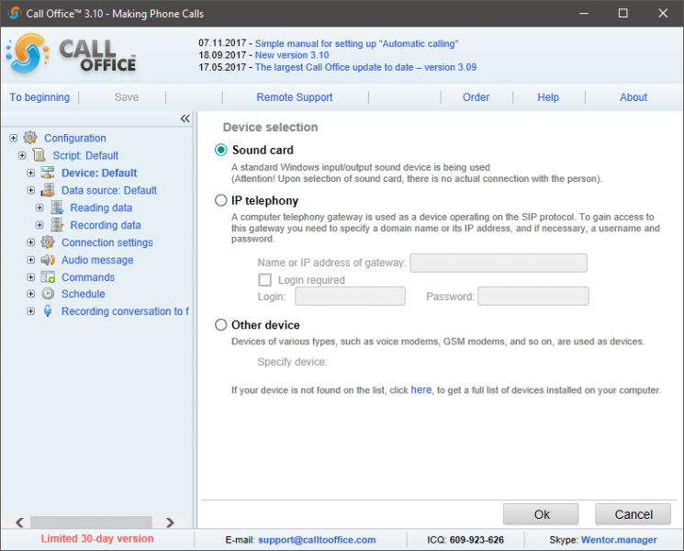684x551 pixels.
Task: Select Audio message in the tree
Action: (x=97, y=260)
